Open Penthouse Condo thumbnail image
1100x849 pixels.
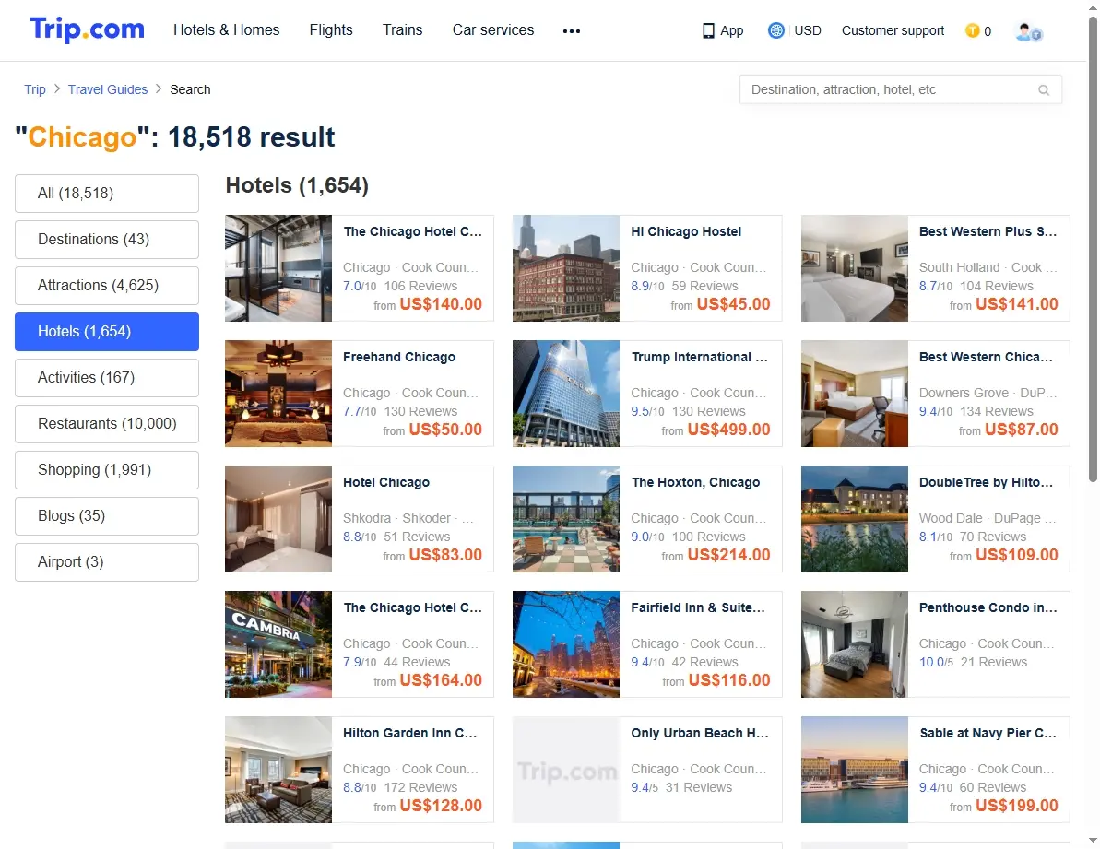(855, 644)
